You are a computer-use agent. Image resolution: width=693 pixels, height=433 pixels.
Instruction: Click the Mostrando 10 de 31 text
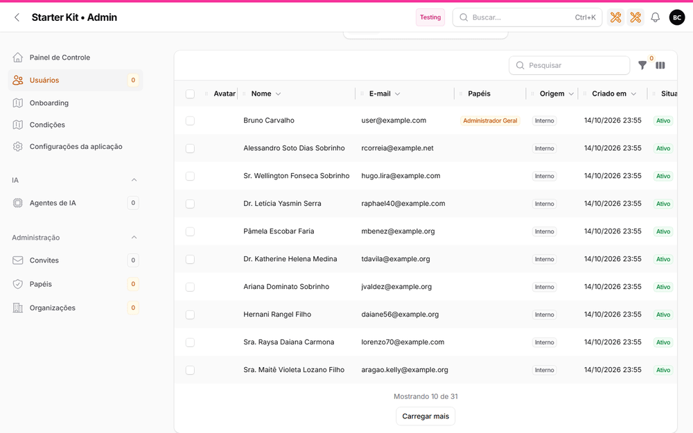pos(426,396)
